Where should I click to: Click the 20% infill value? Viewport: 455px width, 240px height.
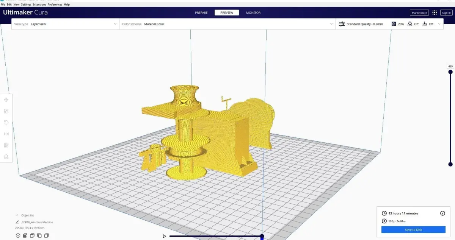(401, 24)
